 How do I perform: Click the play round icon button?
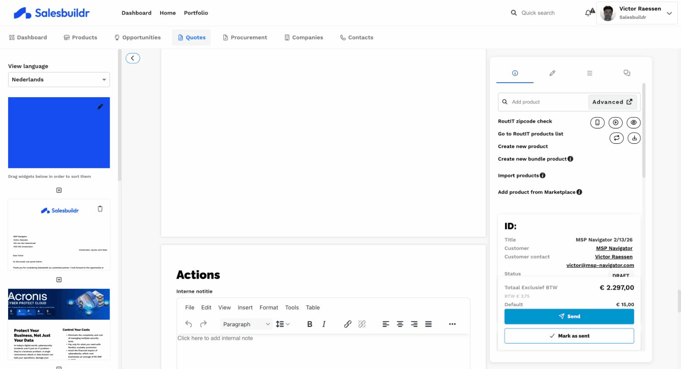tap(615, 123)
